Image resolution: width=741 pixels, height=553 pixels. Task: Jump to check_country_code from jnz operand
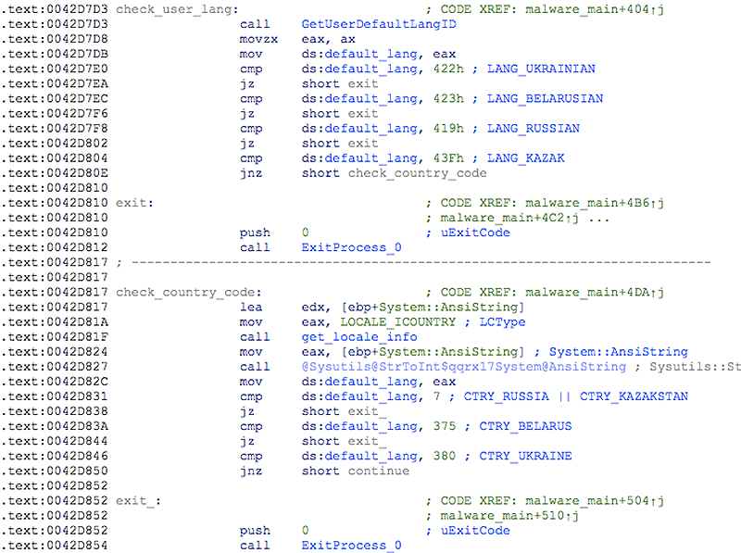tap(418, 173)
